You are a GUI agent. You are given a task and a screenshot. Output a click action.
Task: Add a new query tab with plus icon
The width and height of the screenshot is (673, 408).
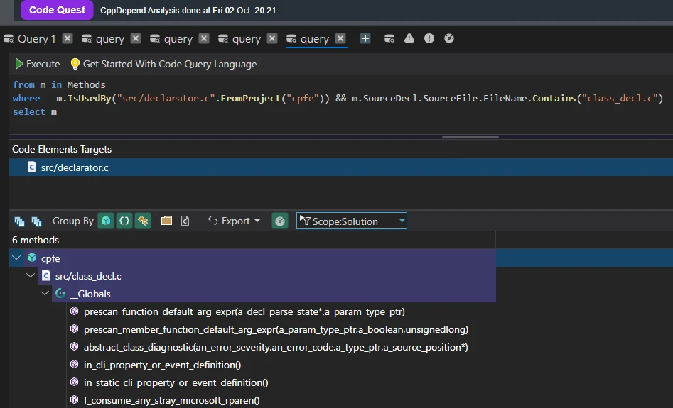tap(365, 38)
